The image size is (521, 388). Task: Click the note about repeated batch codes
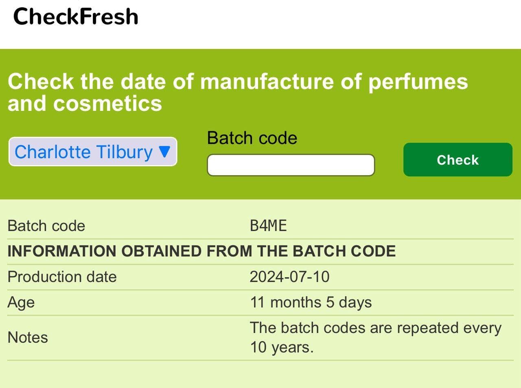coord(375,328)
